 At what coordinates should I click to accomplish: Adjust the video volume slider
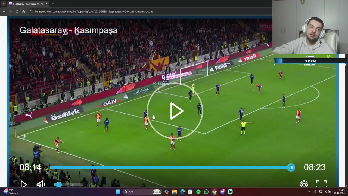click(69, 185)
